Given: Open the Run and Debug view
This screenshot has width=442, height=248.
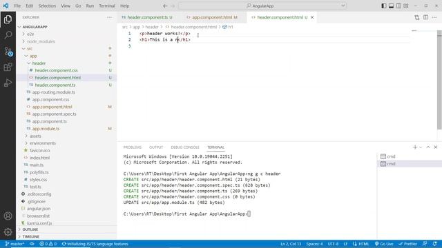Looking at the screenshot, I should coord(8,83).
